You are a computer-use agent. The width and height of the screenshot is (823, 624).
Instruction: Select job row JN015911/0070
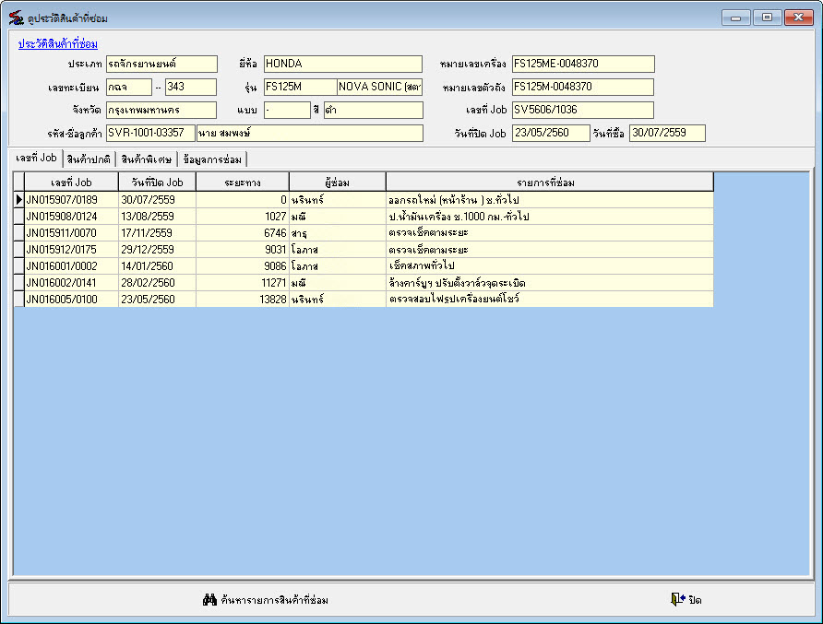pos(364,233)
